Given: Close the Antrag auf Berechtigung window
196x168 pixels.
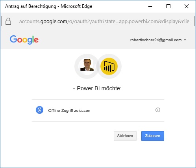Looking at the screenshot, I should pyautogui.click(x=187, y=6).
